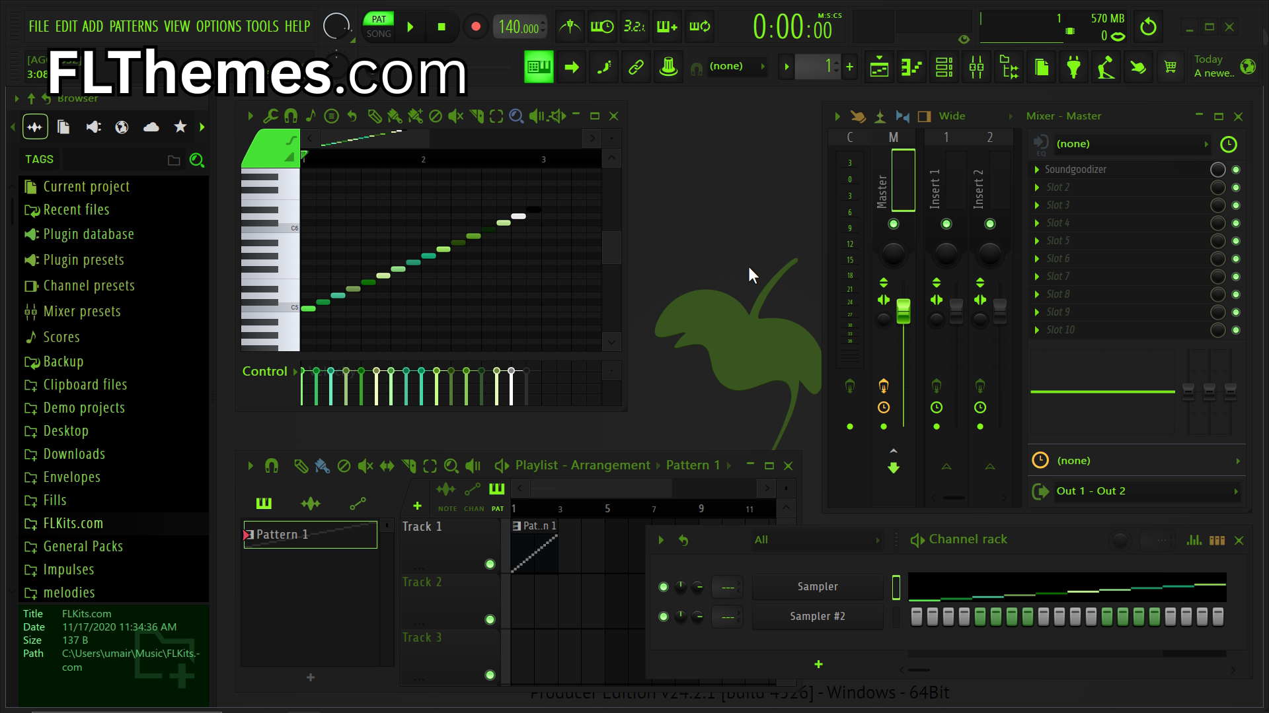Open the PATTERNS menu
This screenshot has width=1269, height=713.
(x=134, y=26)
